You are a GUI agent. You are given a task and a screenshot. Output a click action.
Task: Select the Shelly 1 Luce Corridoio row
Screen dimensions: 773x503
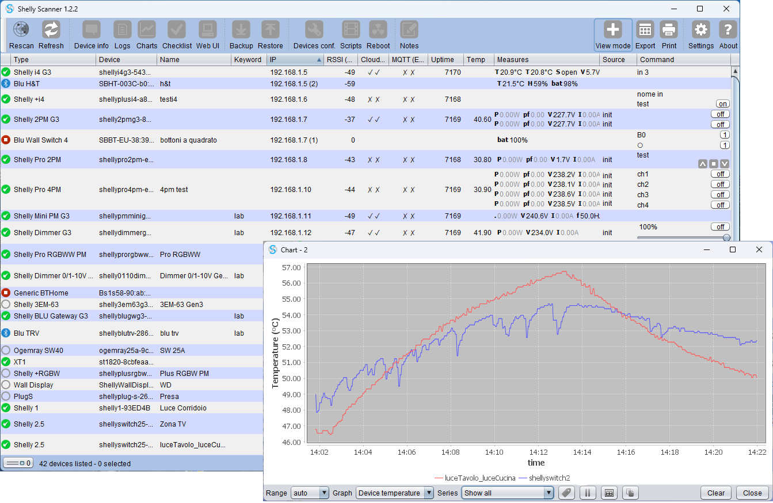132,408
